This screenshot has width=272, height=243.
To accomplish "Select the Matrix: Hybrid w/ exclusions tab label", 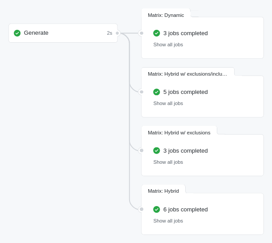I will point(179,133).
